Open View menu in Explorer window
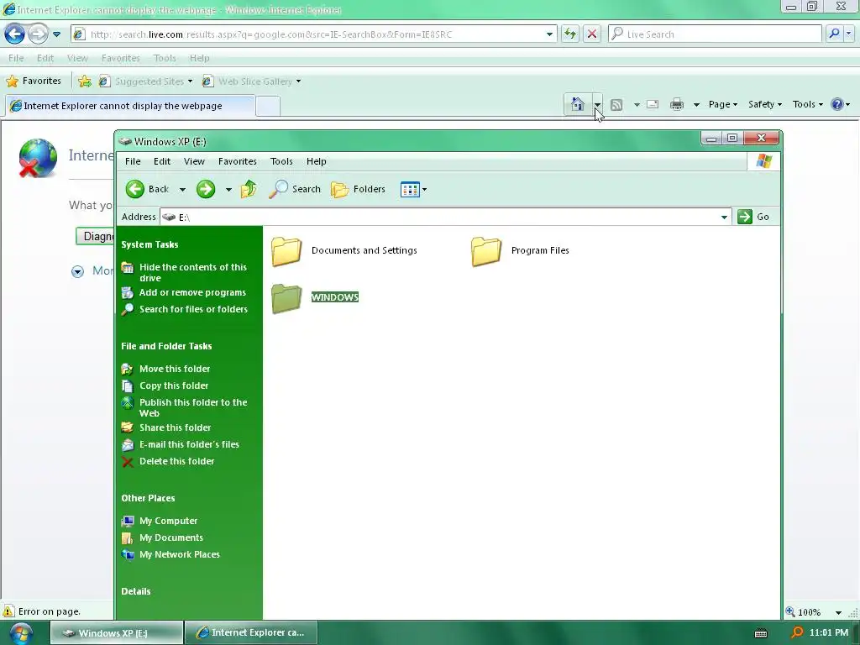Image resolution: width=860 pixels, height=645 pixels. coord(194,161)
